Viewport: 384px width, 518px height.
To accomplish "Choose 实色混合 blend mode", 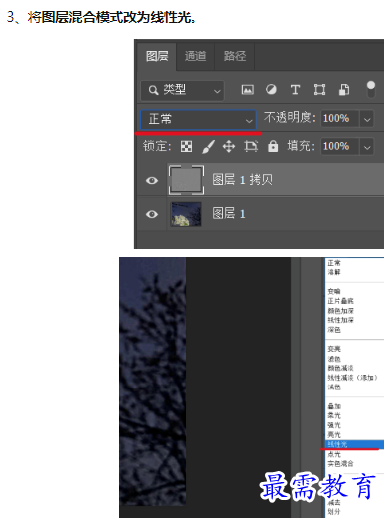I will [x=341, y=463].
